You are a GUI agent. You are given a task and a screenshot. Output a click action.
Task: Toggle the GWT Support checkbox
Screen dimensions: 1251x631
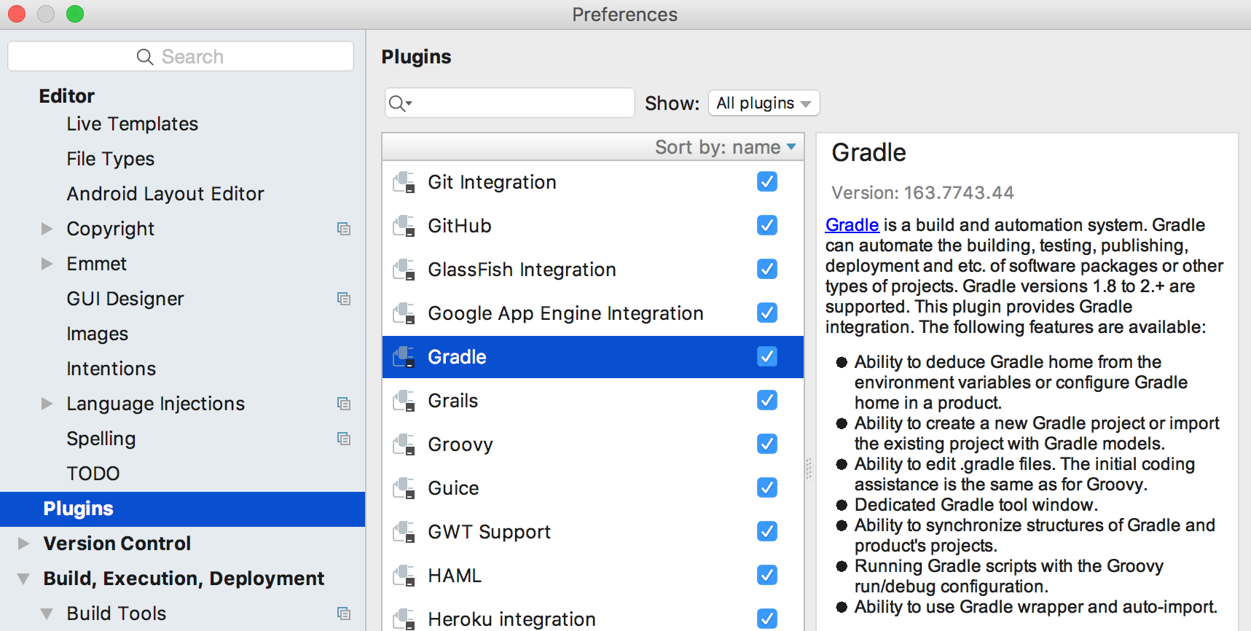coord(767,531)
